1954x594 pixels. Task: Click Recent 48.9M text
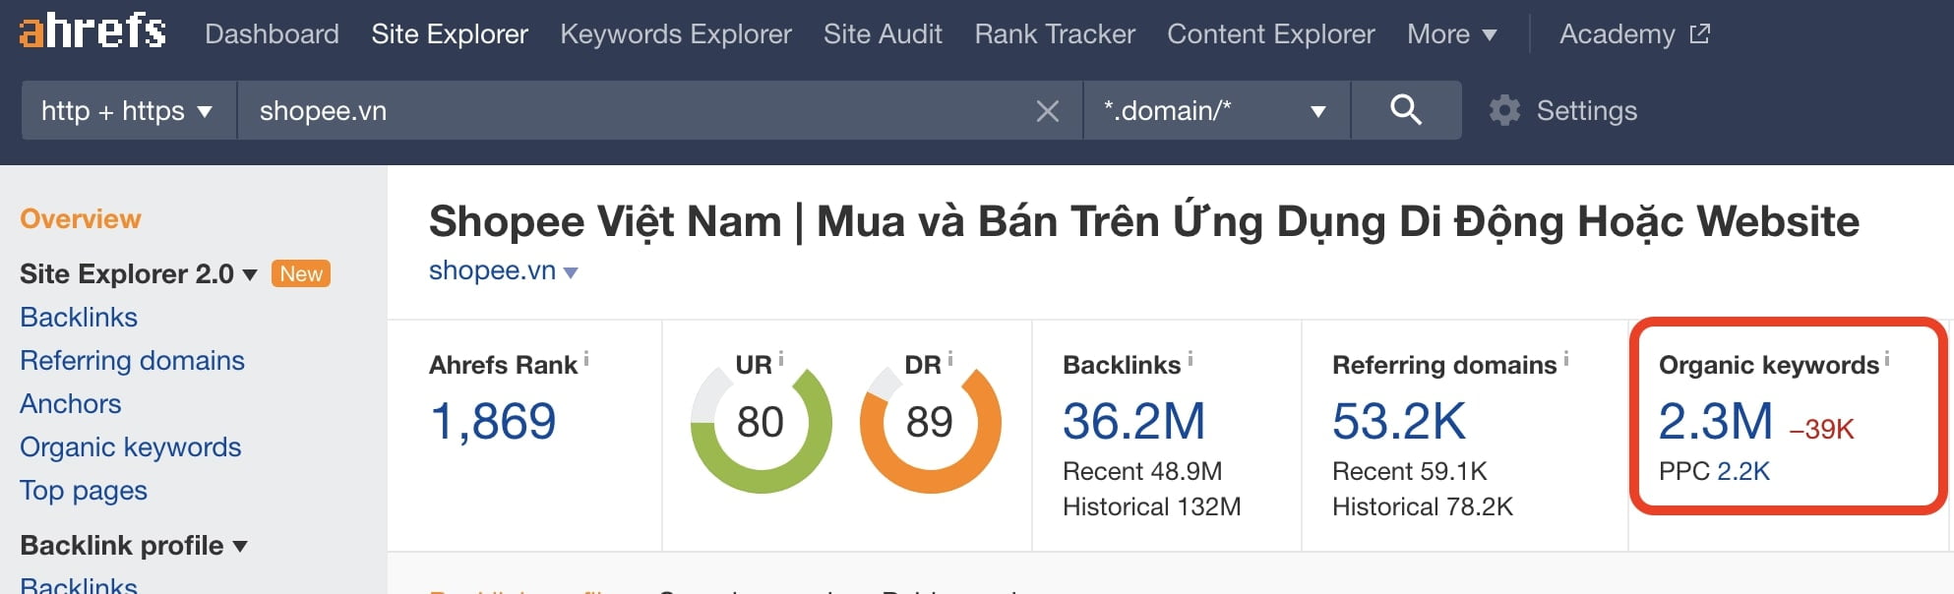pos(1142,471)
